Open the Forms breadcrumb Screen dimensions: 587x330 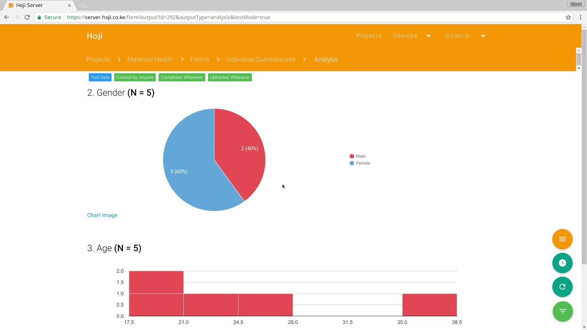tap(199, 60)
